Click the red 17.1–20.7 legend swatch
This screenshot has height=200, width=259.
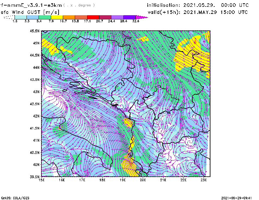pos(93,17)
